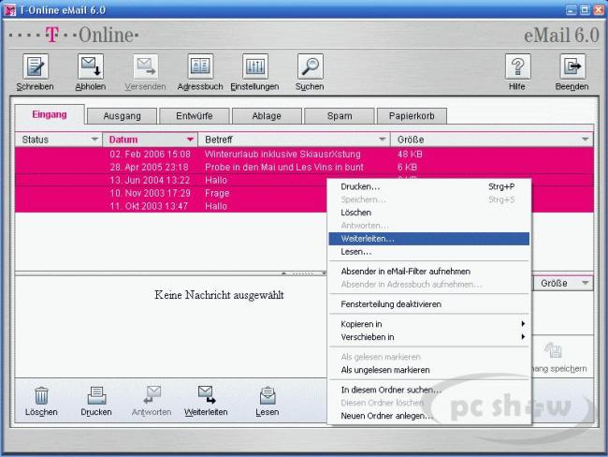The width and height of the screenshot is (608, 457).
Task: Click the Versenden send icon
Action: tap(145, 66)
